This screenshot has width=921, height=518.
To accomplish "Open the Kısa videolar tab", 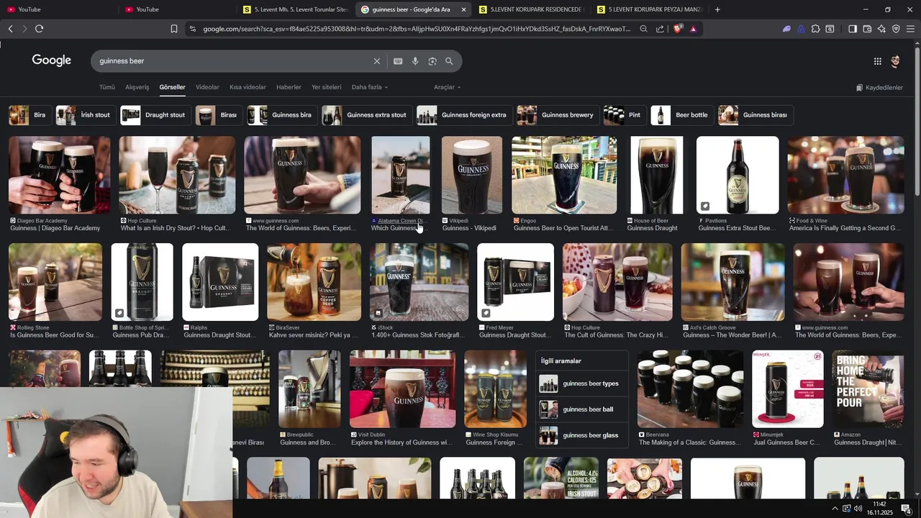I will (x=248, y=87).
